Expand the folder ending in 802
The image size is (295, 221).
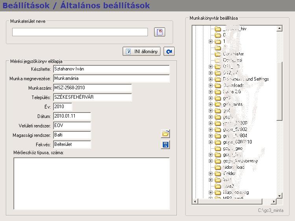click(210, 130)
